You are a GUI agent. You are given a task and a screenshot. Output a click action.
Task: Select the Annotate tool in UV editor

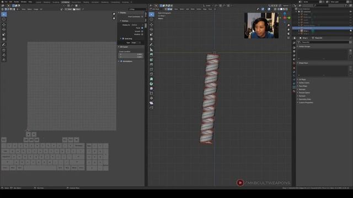point(4,45)
